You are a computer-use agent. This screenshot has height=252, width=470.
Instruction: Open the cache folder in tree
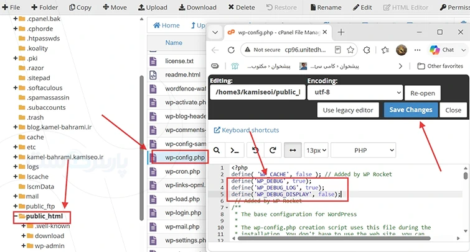pyautogui.click(x=35, y=137)
